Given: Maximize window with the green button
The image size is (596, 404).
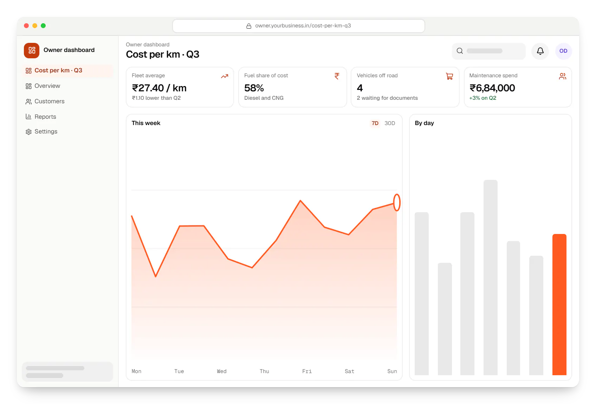Looking at the screenshot, I should [43, 26].
